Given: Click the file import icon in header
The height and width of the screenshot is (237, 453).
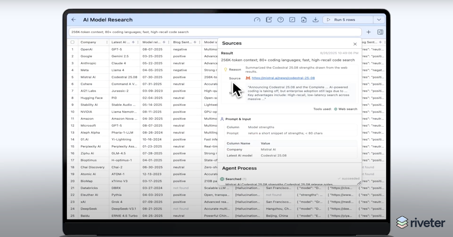Looking at the screenshot, I should pos(304,20).
